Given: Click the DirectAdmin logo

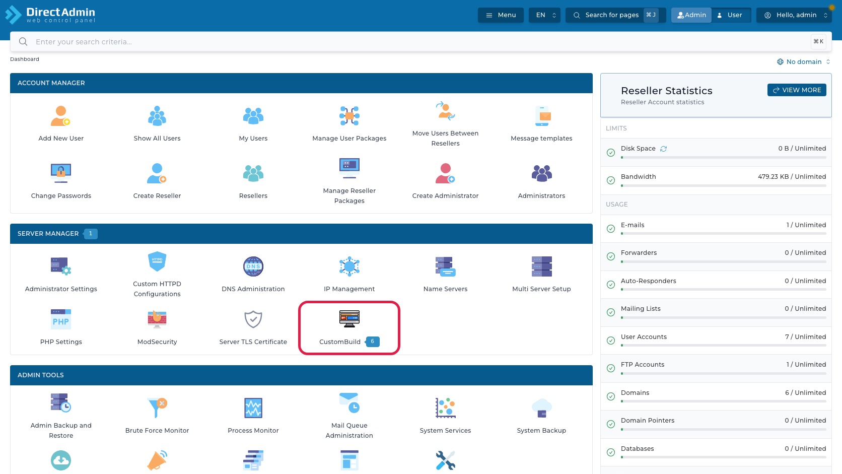Looking at the screenshot, I should click(x=50, y=15).
